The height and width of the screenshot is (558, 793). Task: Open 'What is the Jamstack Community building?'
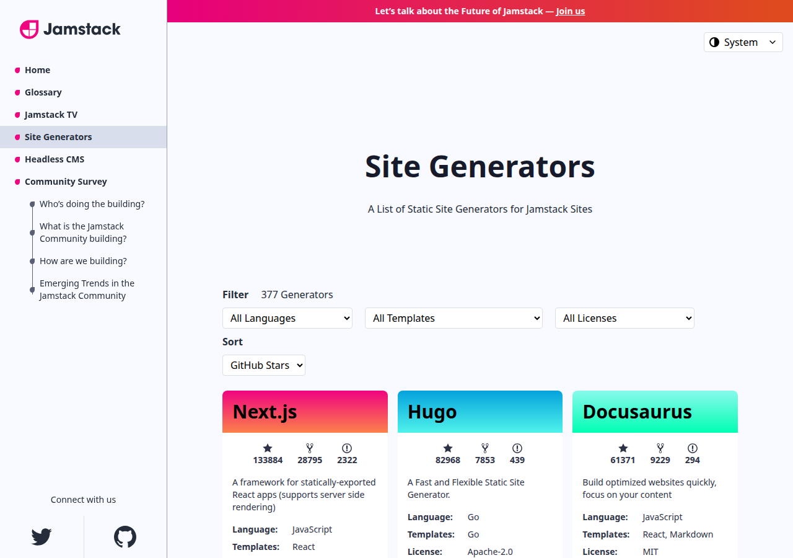[83, 232]
